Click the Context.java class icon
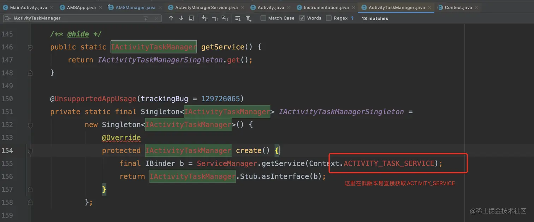 440,7
